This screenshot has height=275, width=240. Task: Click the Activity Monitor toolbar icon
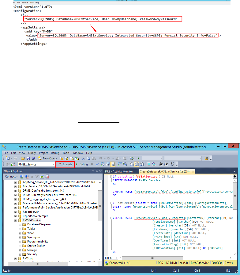pyautogui.click(x=132, y=159)
